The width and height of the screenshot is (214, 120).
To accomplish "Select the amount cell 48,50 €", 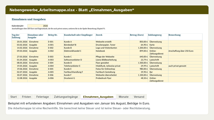I will 139,79.
